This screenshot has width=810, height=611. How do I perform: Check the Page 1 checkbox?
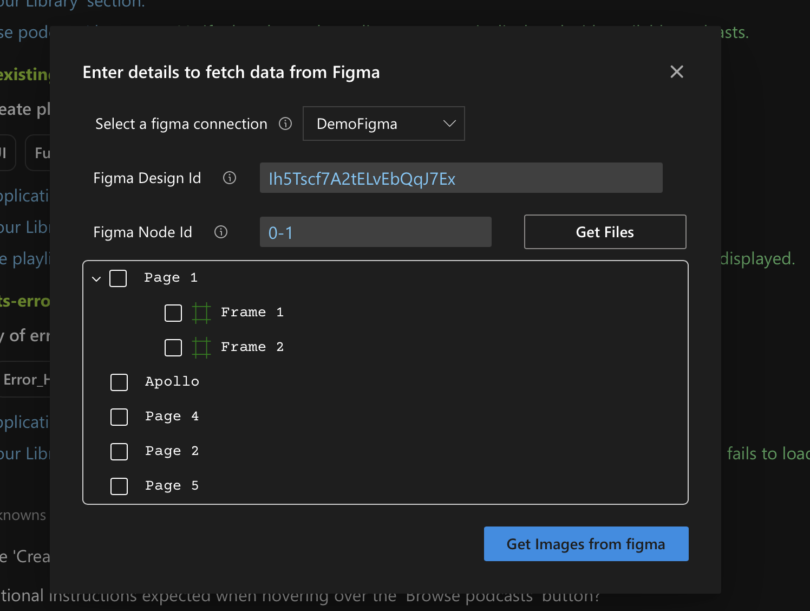click(118, 278)
